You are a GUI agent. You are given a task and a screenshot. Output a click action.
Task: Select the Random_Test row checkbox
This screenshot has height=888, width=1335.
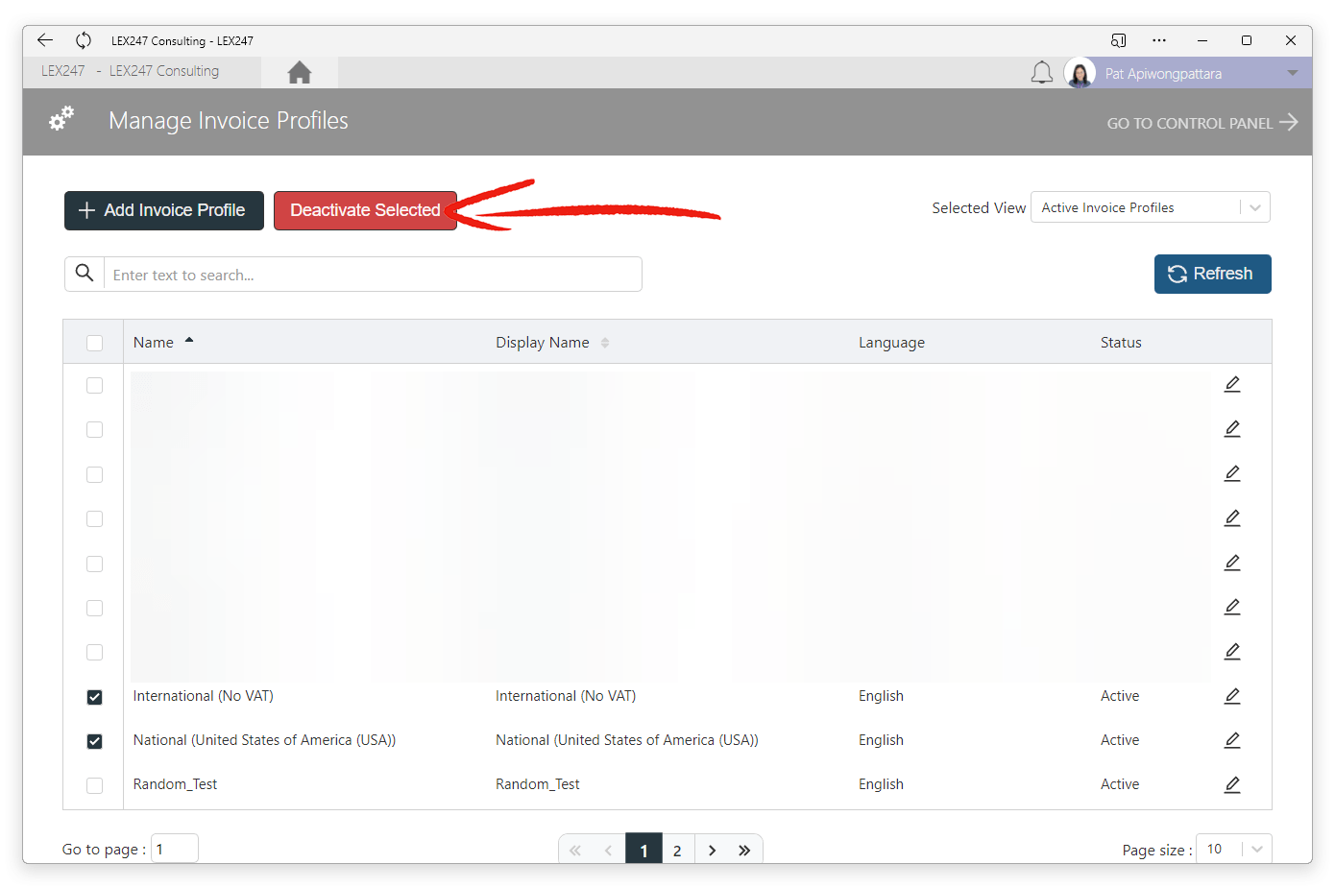[94, 785]
